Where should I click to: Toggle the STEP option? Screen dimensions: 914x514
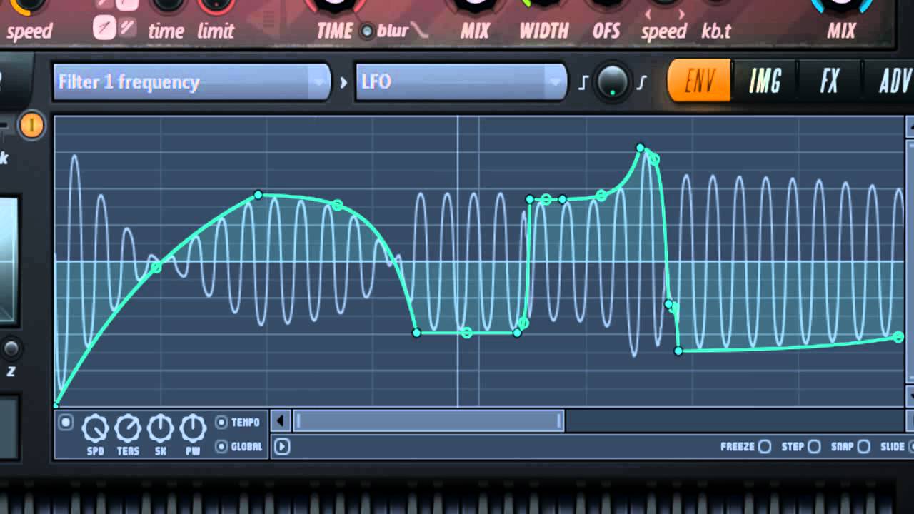[x=814, y=447]
